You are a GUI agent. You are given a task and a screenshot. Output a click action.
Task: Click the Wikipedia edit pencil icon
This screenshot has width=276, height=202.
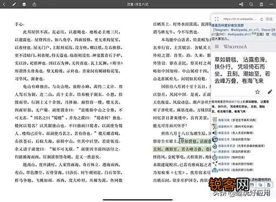pos(270,92)
